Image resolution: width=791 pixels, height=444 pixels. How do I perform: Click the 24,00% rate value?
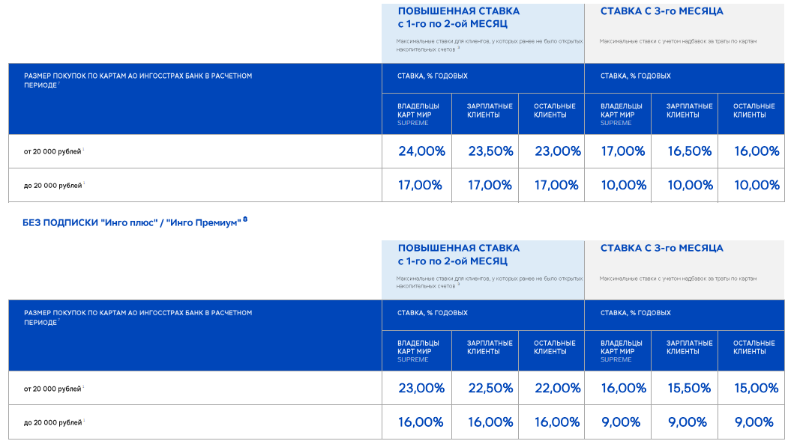(421, 151)
